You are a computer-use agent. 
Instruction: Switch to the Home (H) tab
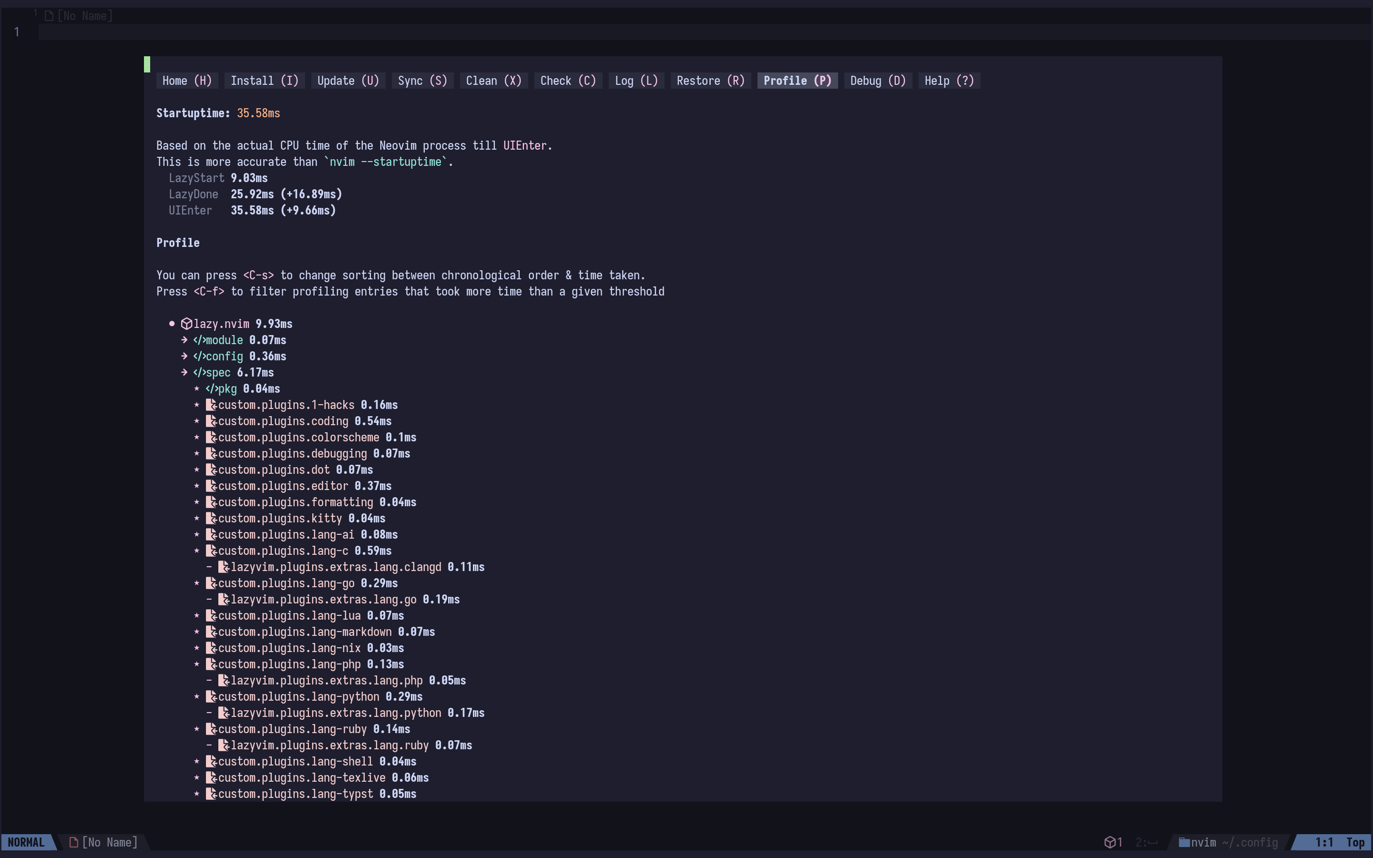187,81
